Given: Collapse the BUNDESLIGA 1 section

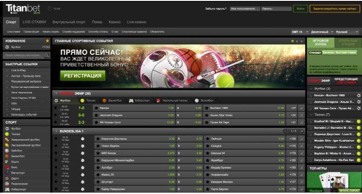Looking at the screenshot, I should 56,118.
